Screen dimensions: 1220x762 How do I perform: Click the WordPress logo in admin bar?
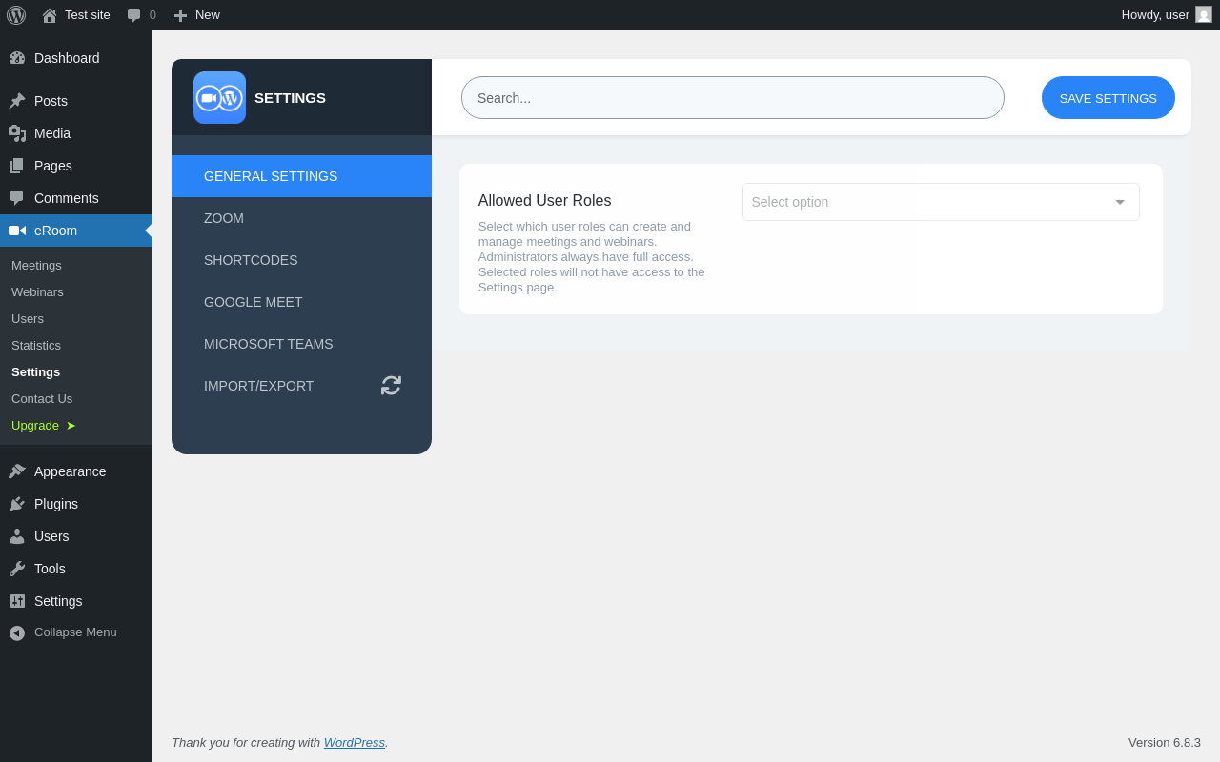[x=16, y=15]
